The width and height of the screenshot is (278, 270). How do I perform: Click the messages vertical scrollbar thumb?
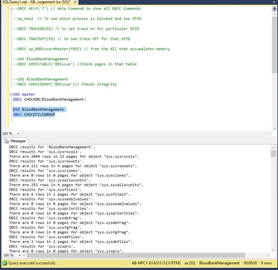(x=274, y=154)
